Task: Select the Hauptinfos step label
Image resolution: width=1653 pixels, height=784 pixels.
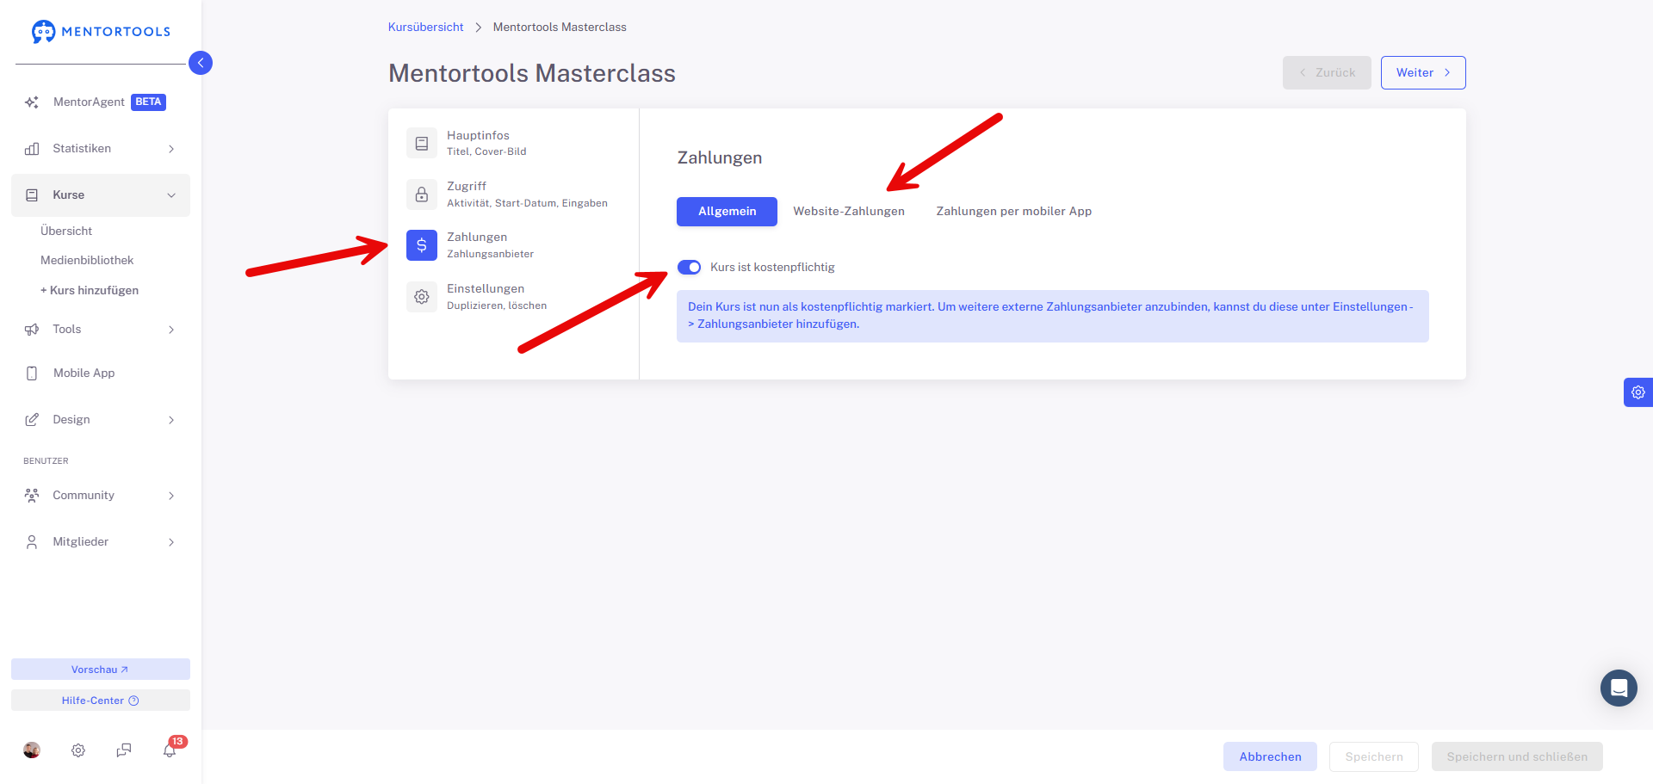Action: (478, 136)
